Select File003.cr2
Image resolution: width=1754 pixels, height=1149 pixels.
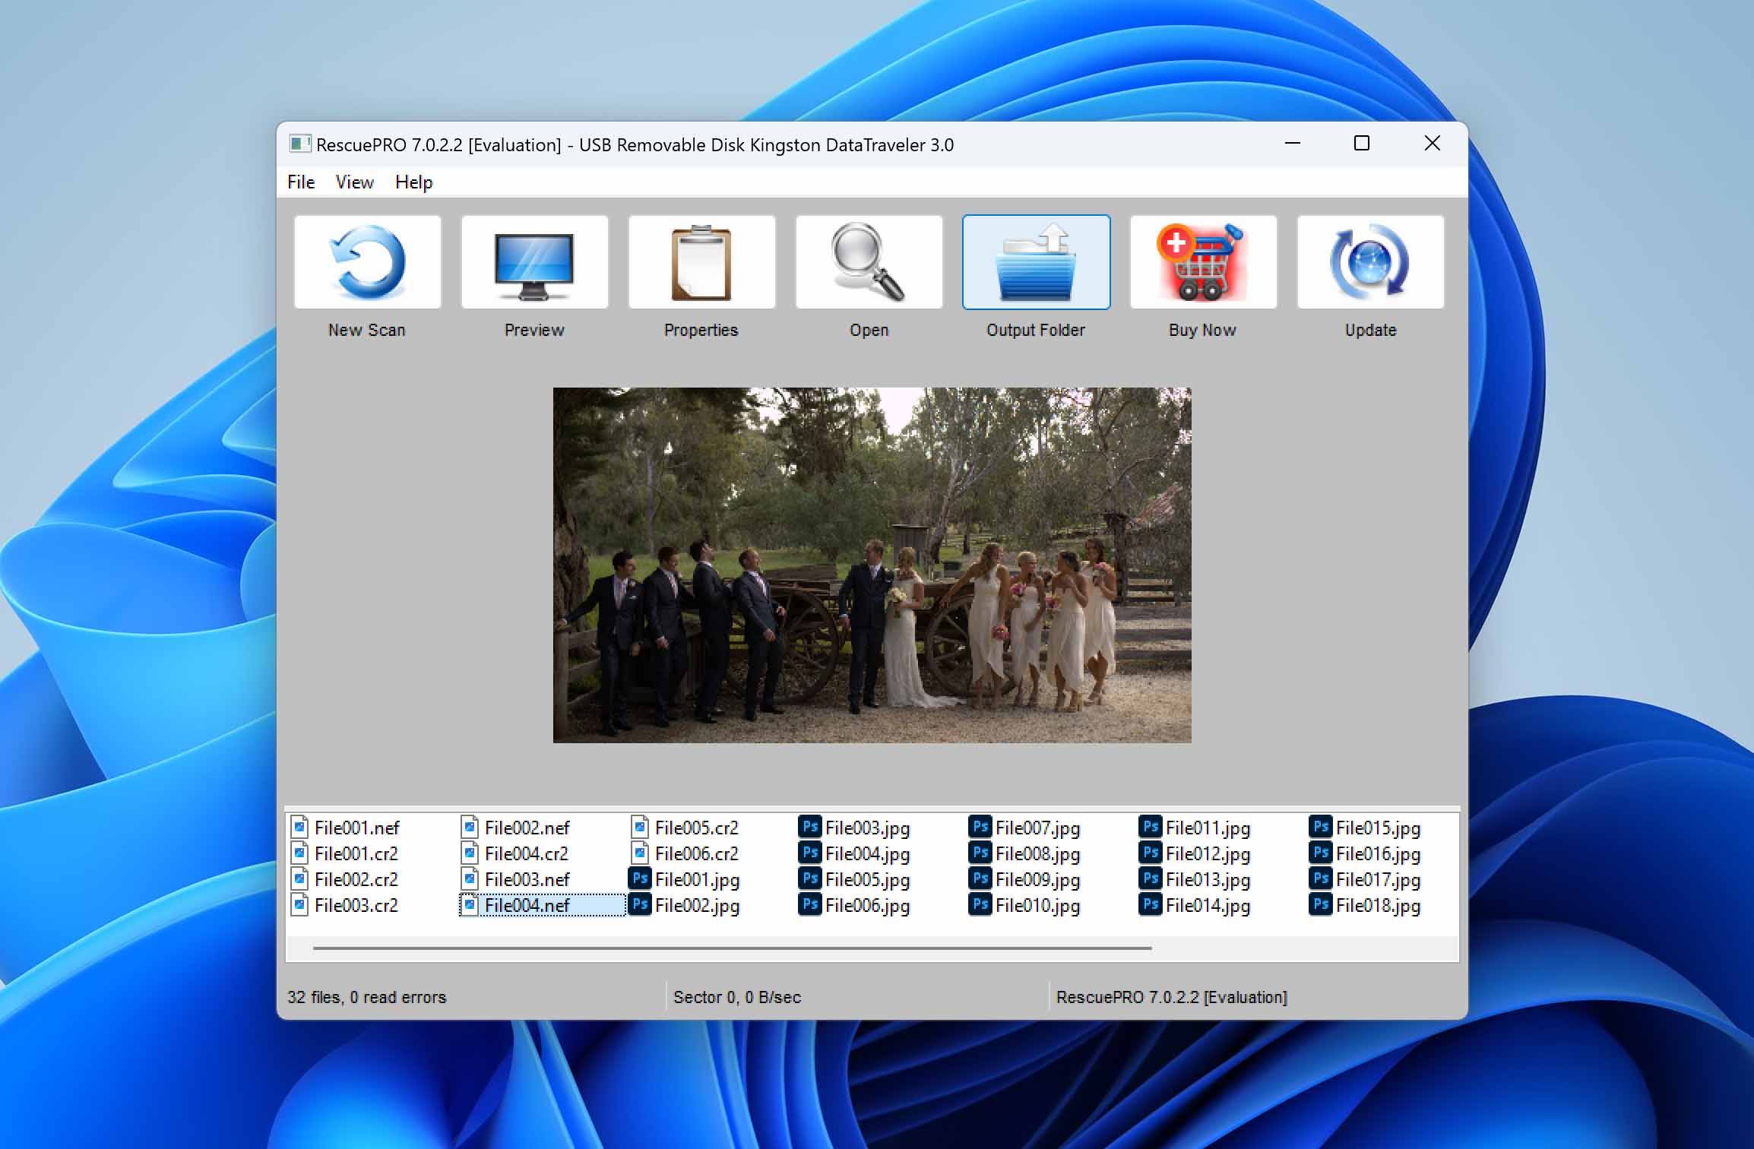[345, 905]
